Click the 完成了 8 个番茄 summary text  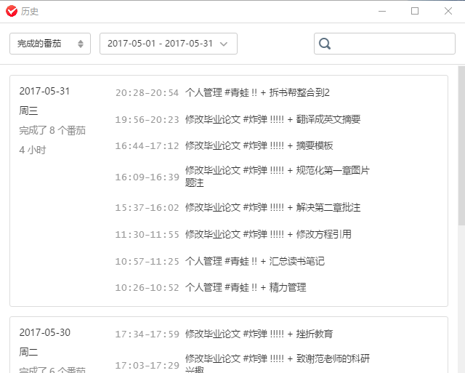click(x=52, y=130)
